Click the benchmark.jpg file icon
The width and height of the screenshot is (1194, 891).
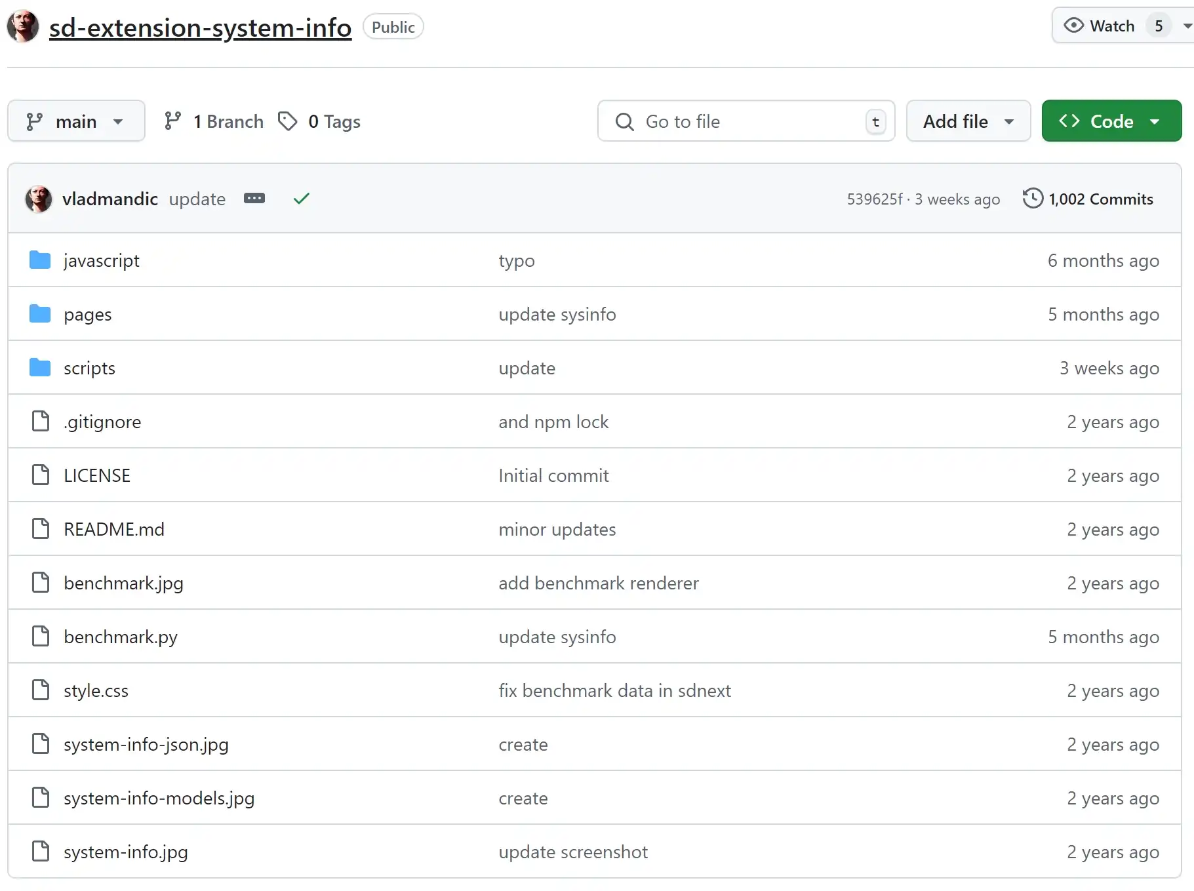(41, 583)
